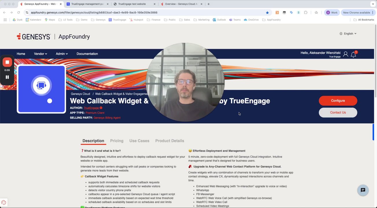Open the Genesys bookmark folder
Screen dimensions: 377x208
[98, 20]
